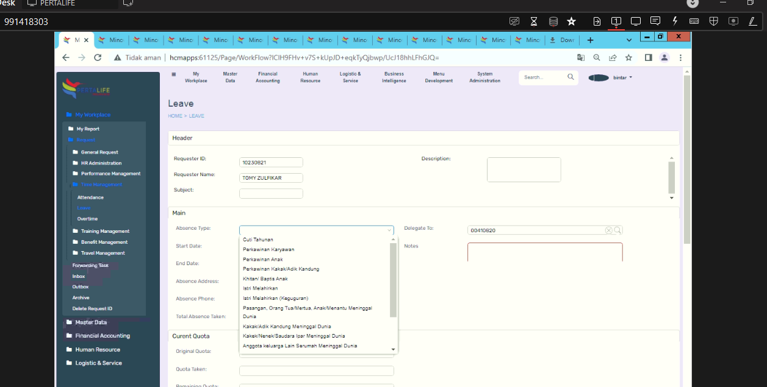This screenshot has width=767, height=387.
Task: Click the zoom magnifier in the address bar
Action: click(x=597, y=57)
